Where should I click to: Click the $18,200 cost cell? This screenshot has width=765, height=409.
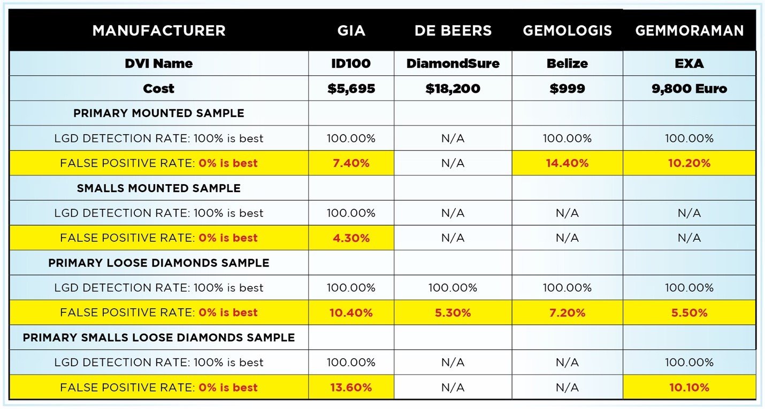[453, 89]
